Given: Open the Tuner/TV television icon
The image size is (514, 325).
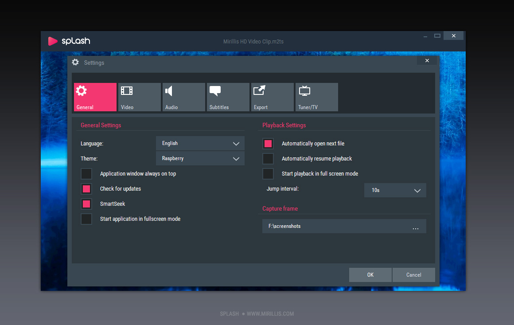Looking at the screenshot, I should click(304, 91).
